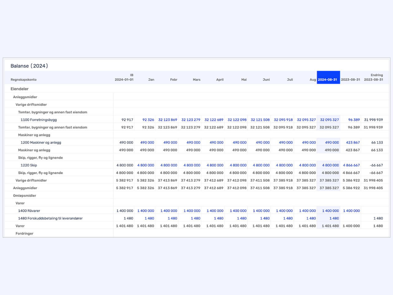This screenshot has width=393, height=295.
Task: Select the April column header
Action: [220, 80]
